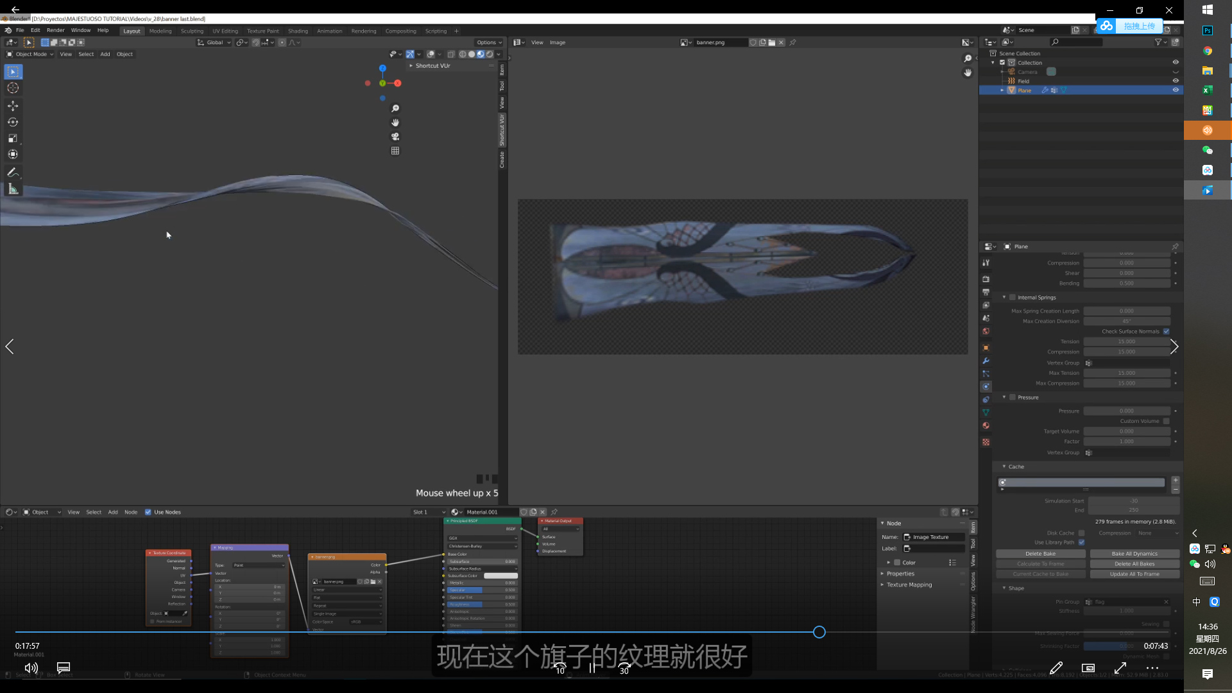Viewport: 1232px width, 693px height.
Task: Switch to the Shading workspace tab
Action: [298, 31]
